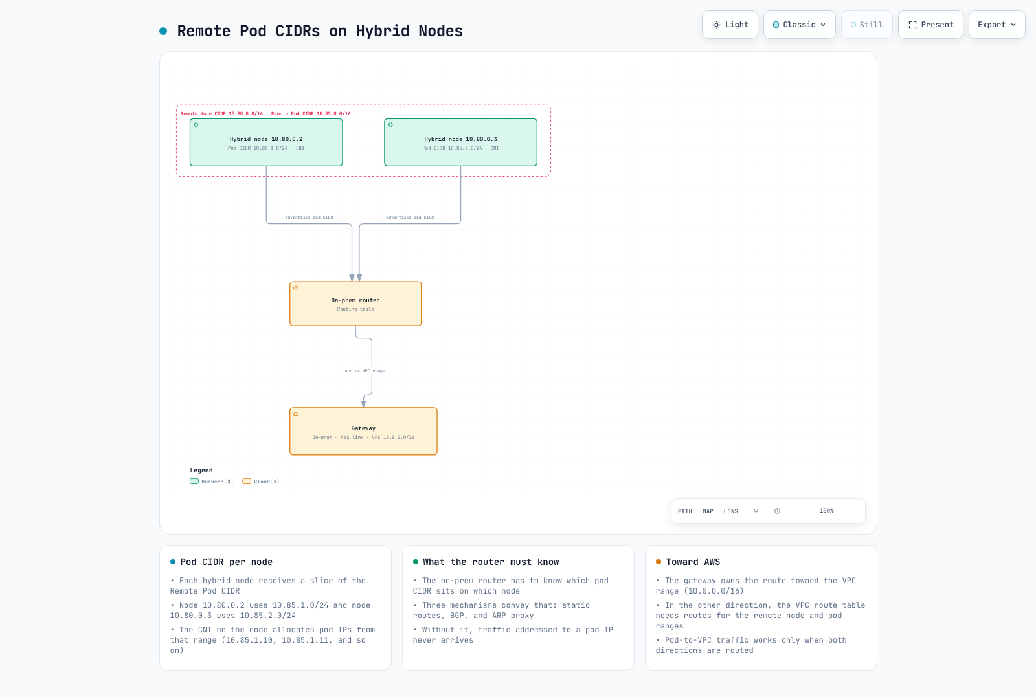Click the fullscreen icon in Present button
Viewport: 1036px width, 699px height.
tap(912, 25)
